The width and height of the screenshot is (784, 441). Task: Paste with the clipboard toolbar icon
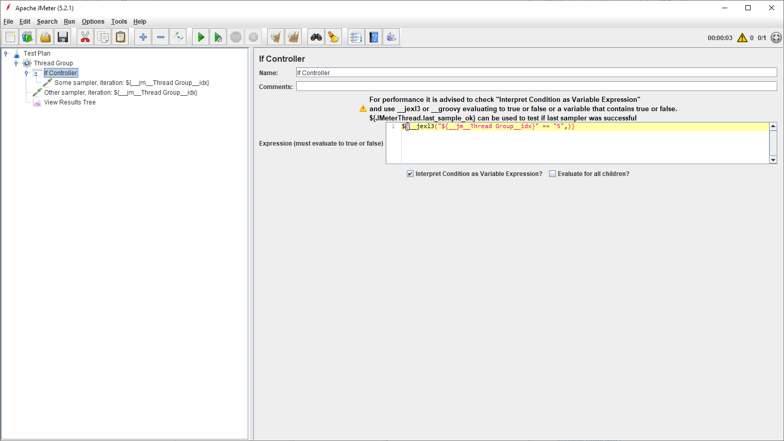pos(121,37)
